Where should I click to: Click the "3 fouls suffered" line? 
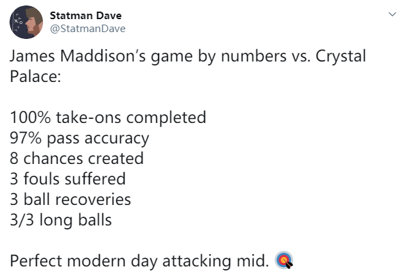tap(68, 178)
